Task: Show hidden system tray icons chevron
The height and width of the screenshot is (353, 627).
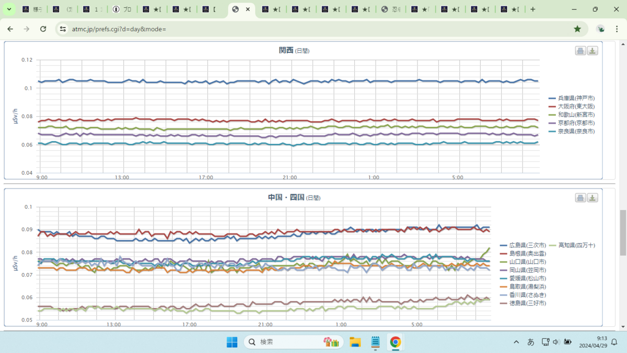Action: point(516,342)
